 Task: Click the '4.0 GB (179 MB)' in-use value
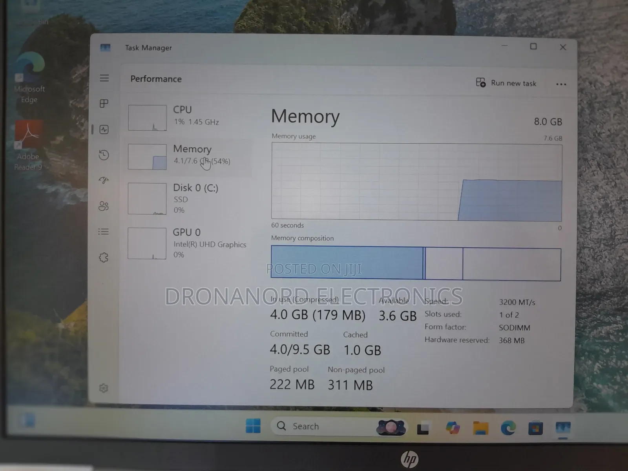pos(318,315)
